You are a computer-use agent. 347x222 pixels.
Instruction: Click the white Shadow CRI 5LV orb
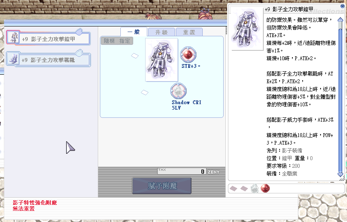[178, 91]
